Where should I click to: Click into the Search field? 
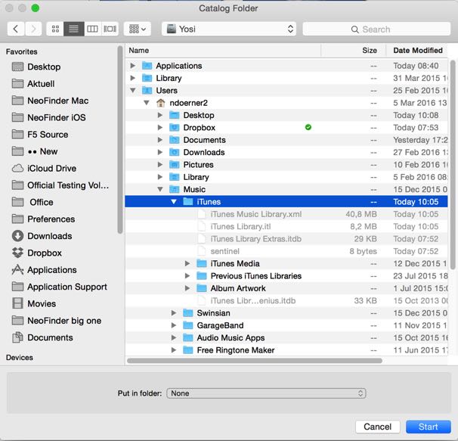[x=376, y=29]
